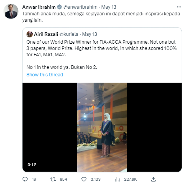Open the Anwar Ibrahim display name link

tap(39, 7)
